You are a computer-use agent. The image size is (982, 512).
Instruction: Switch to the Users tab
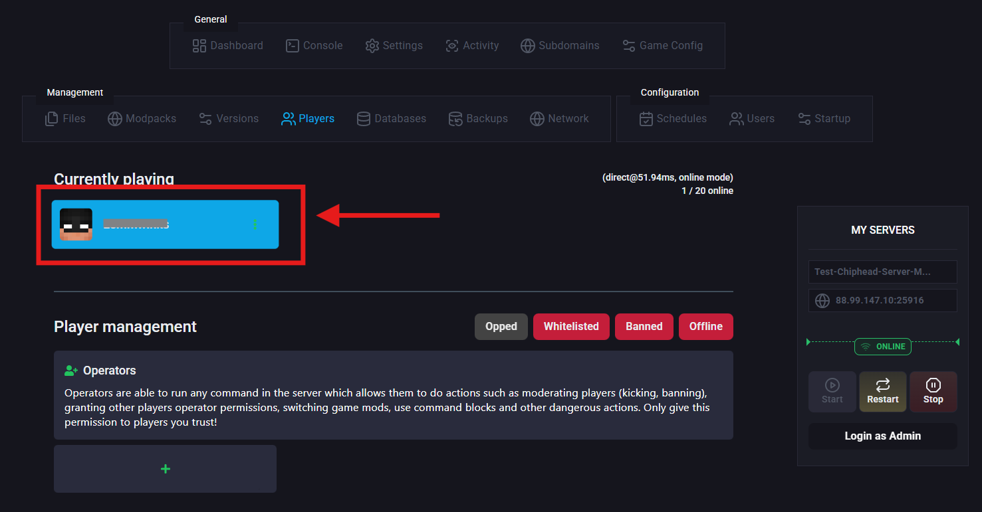point(752,119)
